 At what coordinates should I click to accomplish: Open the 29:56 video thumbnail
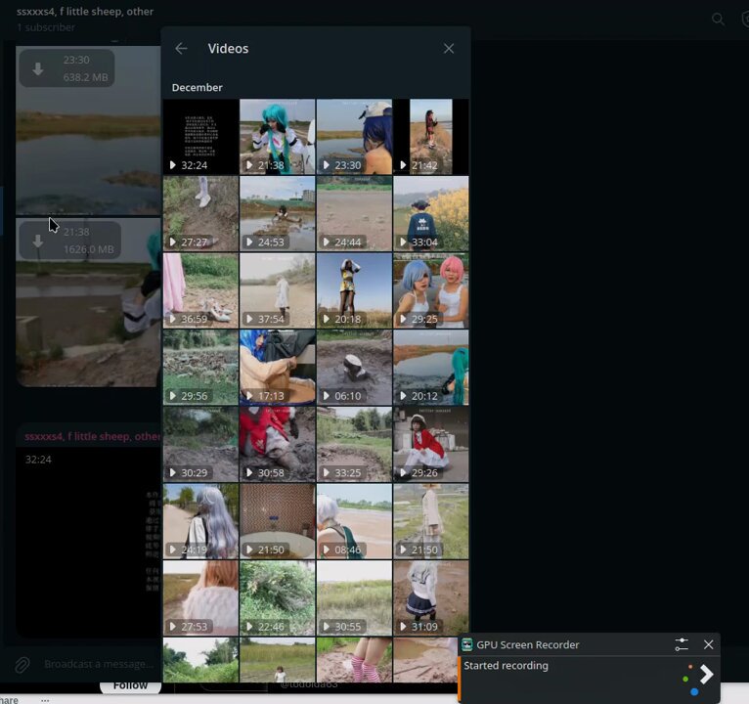point(200,368)
